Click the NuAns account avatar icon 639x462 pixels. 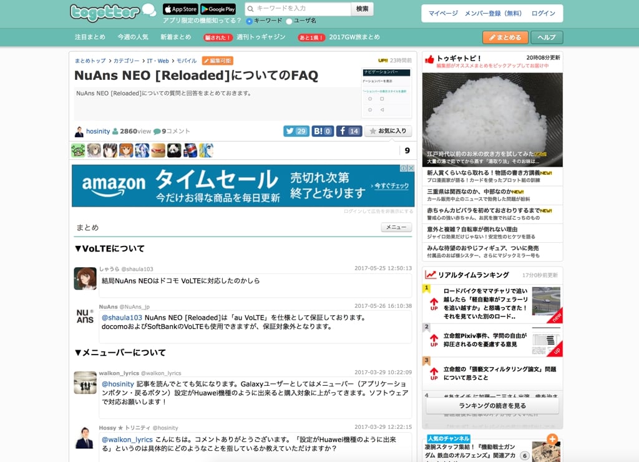point(85,316)
